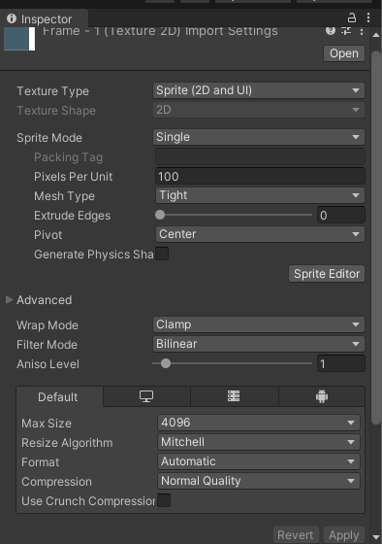Image resolution: width=382 pixels, height=544 pixels.
Task: Open the import settings preset icon
Action: tap(346, 30)
